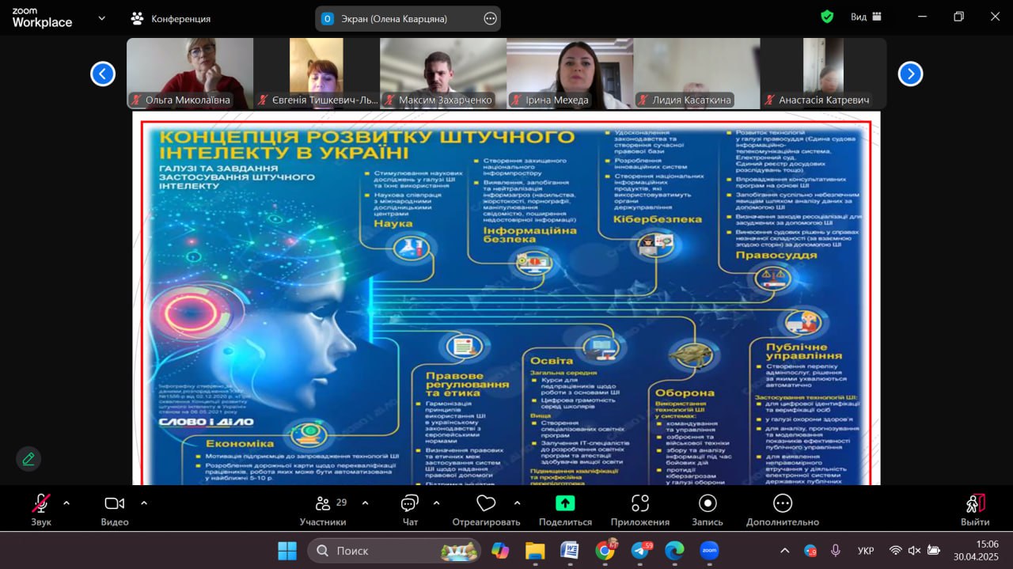Show next participants with right arrow

click(910, 74)
